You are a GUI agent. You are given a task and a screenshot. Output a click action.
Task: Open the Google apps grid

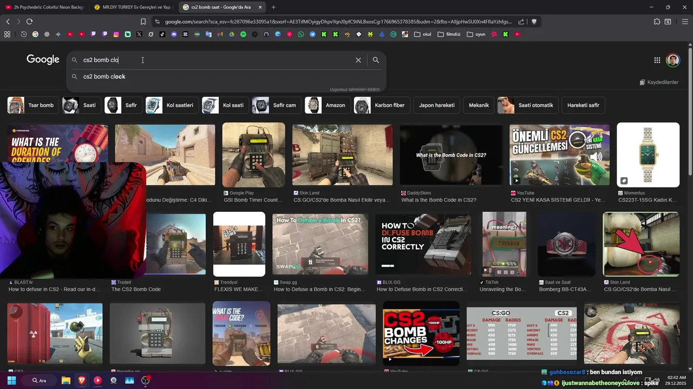657,61
